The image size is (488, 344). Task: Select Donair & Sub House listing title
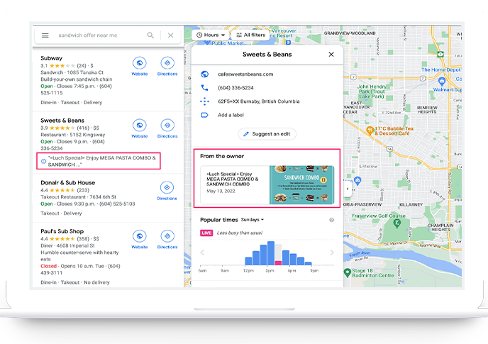pyautogui.click(x=68, y=183)
